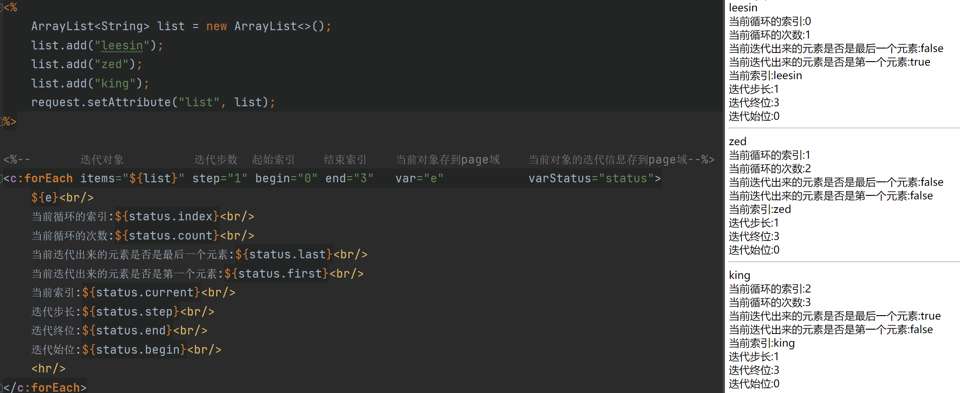Viewport: 960px width, 393px height.
Task: Place cursor on list.add("leesin") line
Action: coord(97,45)
